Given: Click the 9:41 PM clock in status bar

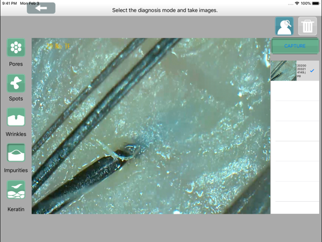Looking at the screenshot, I should pyautogui.click(x=9, y=4).
